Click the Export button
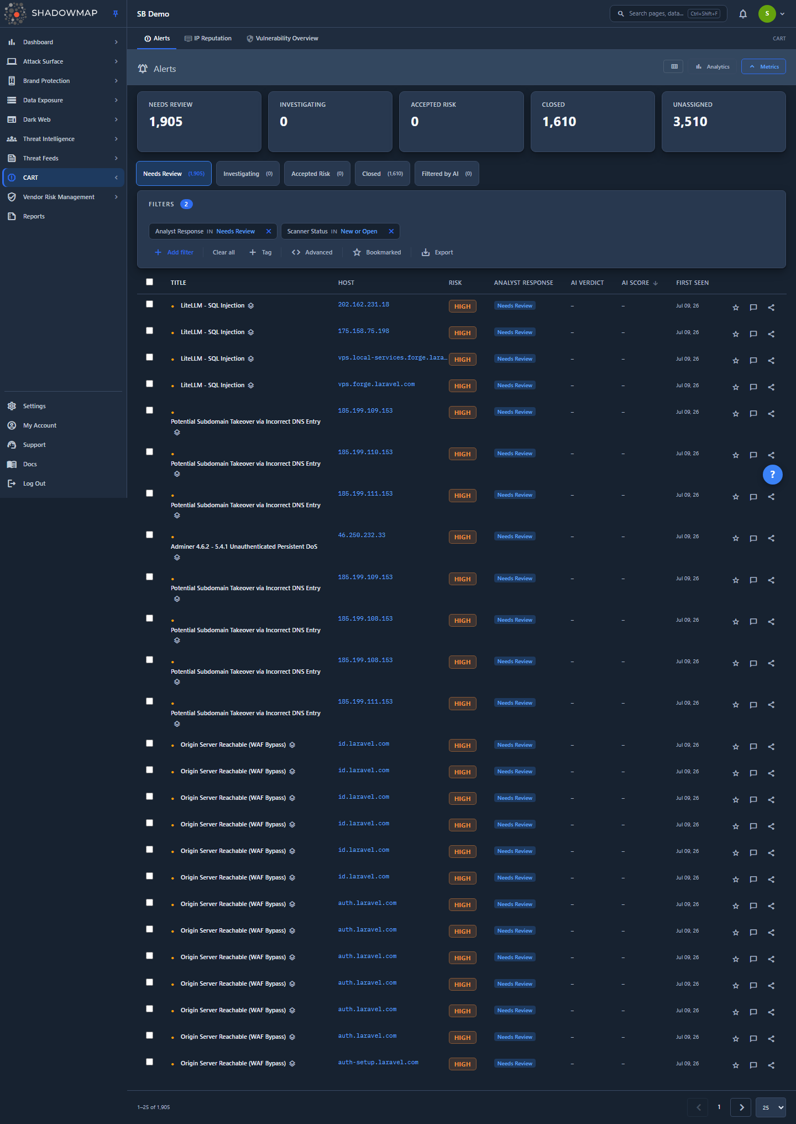This screenshot has width=796, height=1124. coord(437,252)
